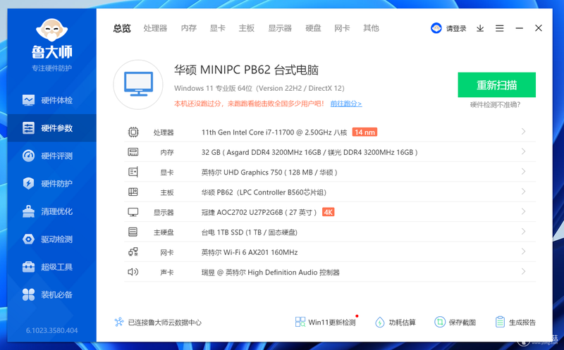Open Win11更新检测 tool

point(325,322)
